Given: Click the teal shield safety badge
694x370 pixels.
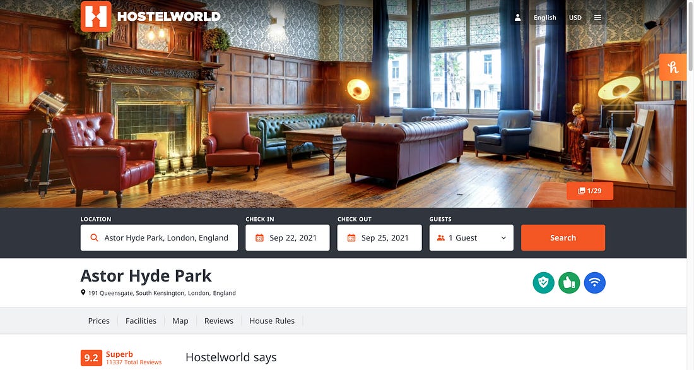Looking at the screenshot, I should click(543, 283).
